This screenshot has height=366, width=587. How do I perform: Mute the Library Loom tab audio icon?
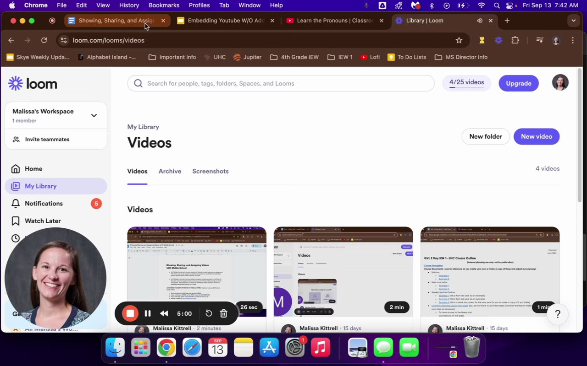point(479,21)
